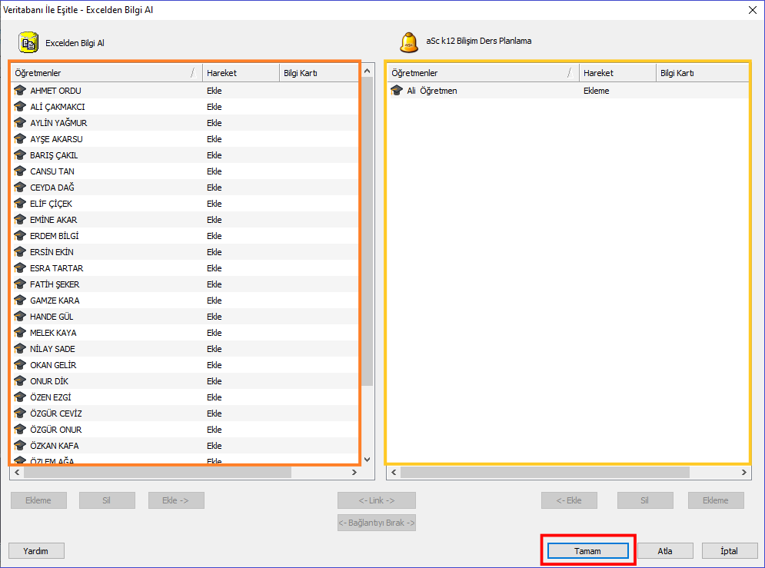
Task: Click the left panel Sil button
Action: [107, 500]
